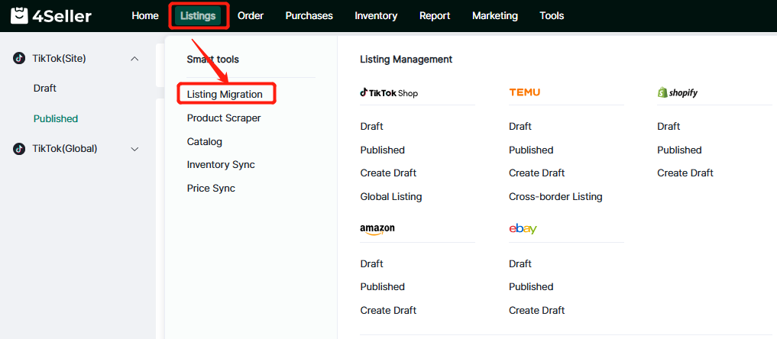Click the TikTok(Site) sidebar icon
The image size is (777, 339).
pyautogui.click(x=19, y=59)
